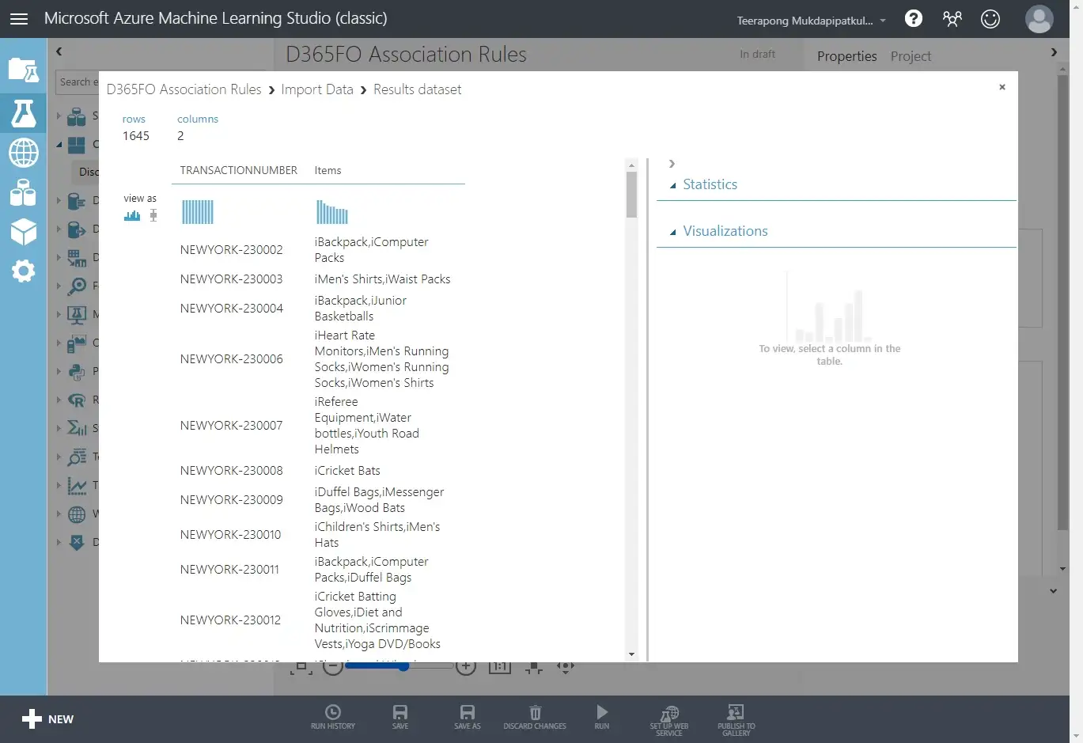Open the Projects sidebar icon
The image size is (1083, 743).
coord(23,70)
